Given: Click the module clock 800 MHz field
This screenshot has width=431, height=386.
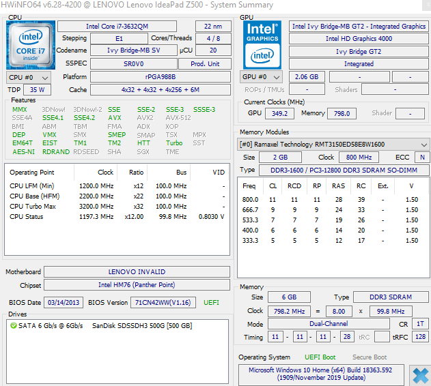Looking at the screenshot, I should [x=359, y=158].
